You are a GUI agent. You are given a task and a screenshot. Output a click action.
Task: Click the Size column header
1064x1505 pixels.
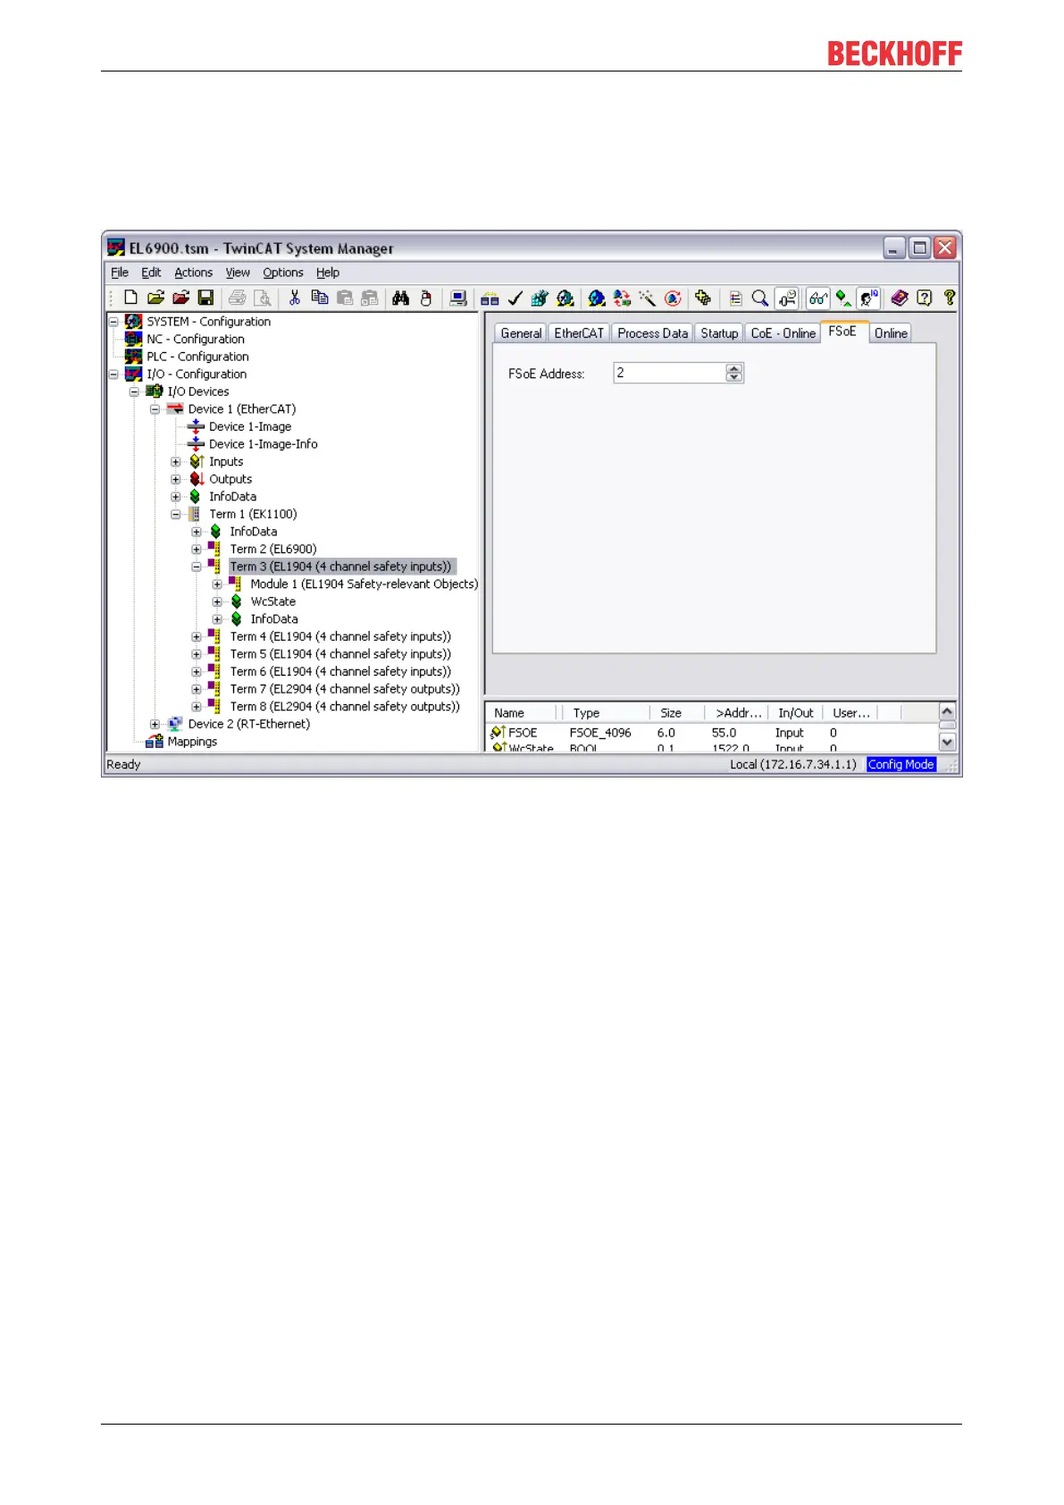pyautogui.click(x=677, y=713)
